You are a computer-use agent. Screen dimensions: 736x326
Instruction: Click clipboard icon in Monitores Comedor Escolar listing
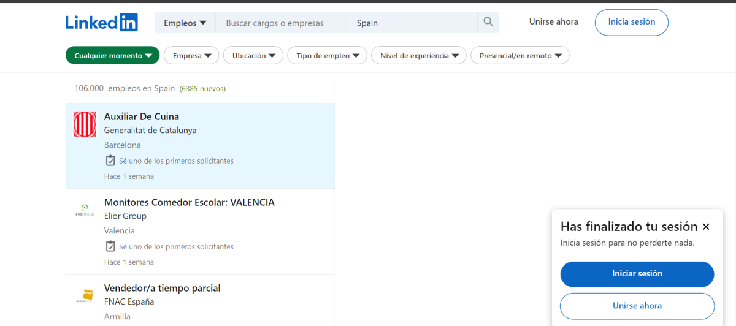tap(110, 246)
